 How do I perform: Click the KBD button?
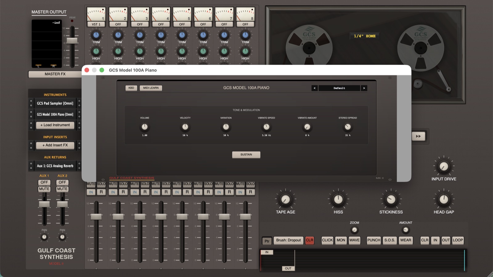131,88
